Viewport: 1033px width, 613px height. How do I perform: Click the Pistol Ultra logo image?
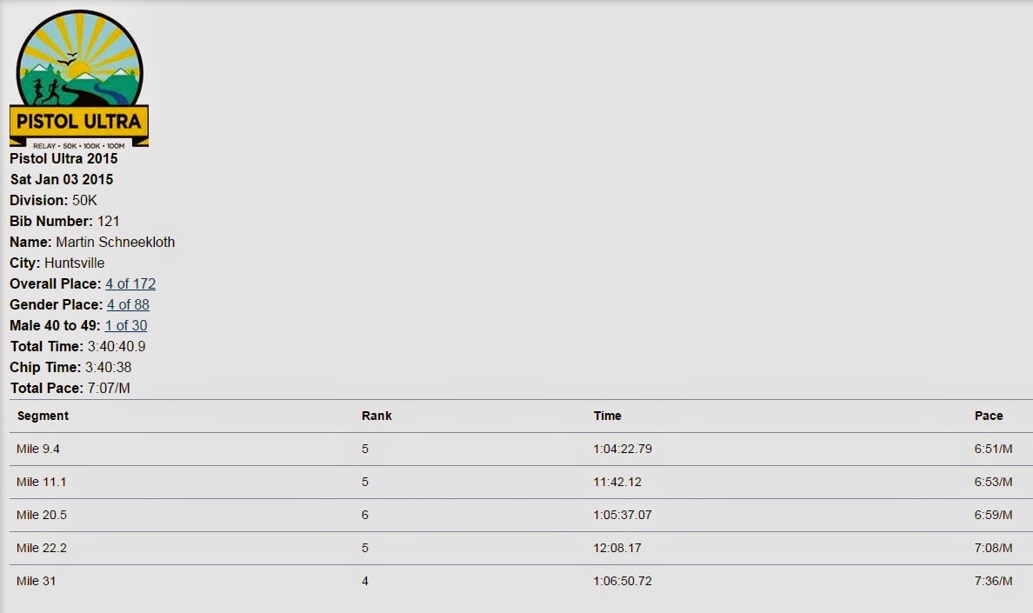click(x=79, y=78)
